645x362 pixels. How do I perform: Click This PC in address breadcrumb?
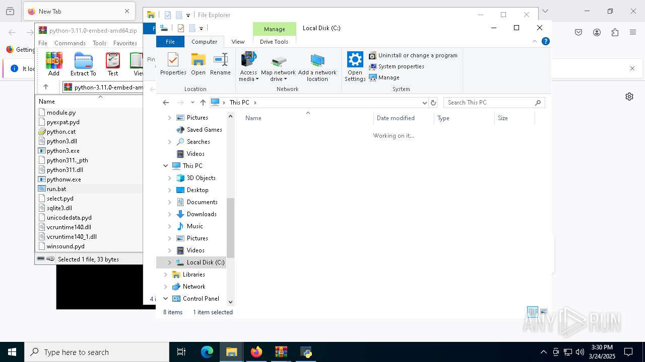(239, 103)
